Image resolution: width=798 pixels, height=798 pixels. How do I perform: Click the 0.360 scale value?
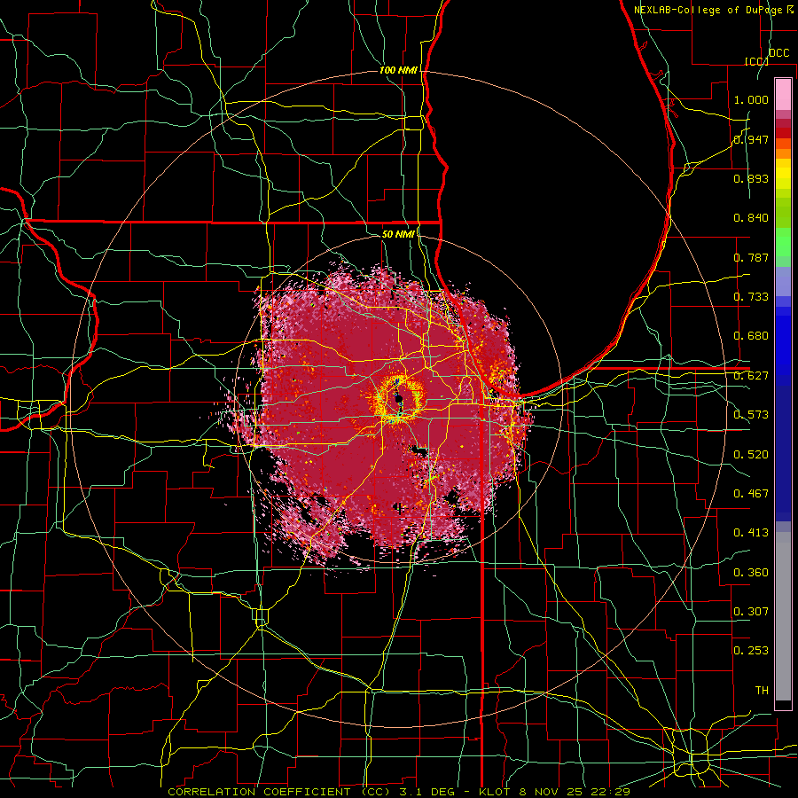click(x=751, y=573)
